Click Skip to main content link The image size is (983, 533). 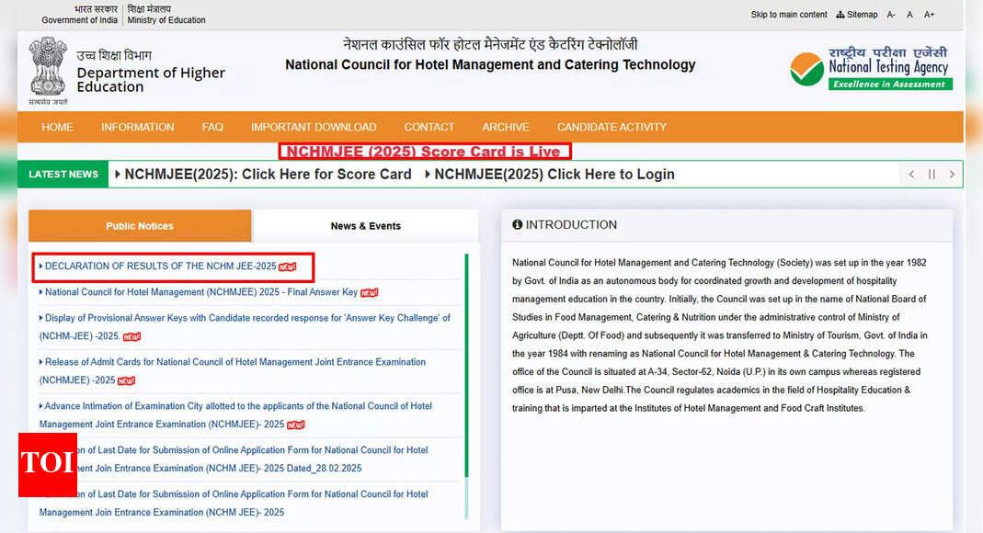click(x=789, y=15)
